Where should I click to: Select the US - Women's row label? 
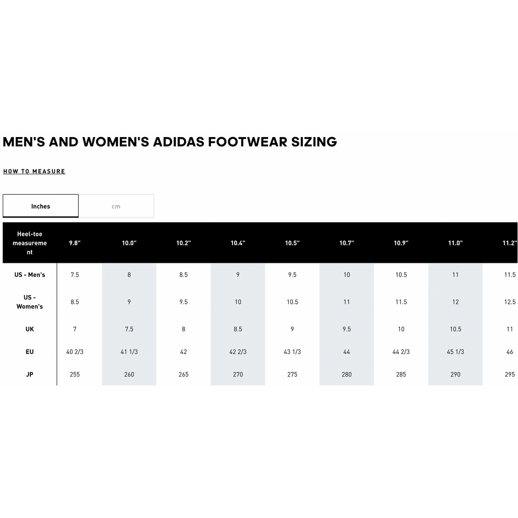click(30, 302)
